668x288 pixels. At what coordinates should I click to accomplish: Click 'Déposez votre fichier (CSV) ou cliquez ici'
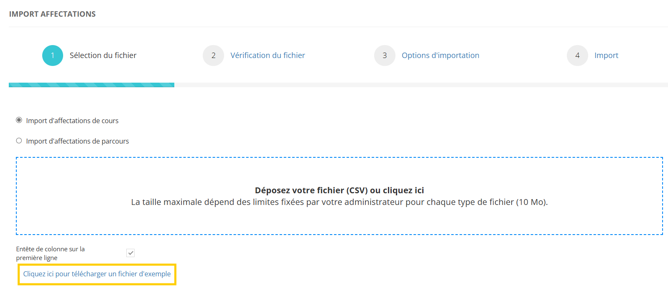339,190
